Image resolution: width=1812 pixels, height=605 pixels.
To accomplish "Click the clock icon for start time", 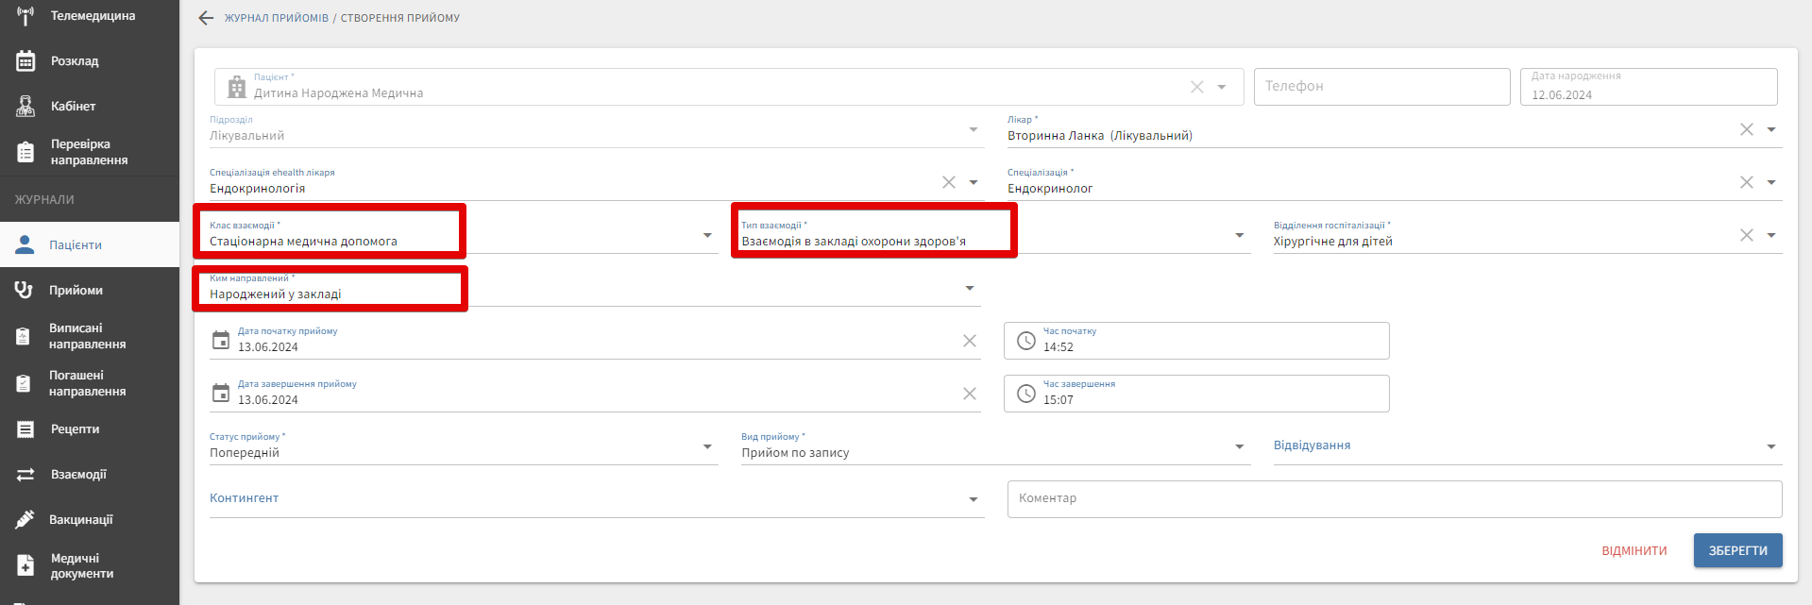I will [1026, 341].
